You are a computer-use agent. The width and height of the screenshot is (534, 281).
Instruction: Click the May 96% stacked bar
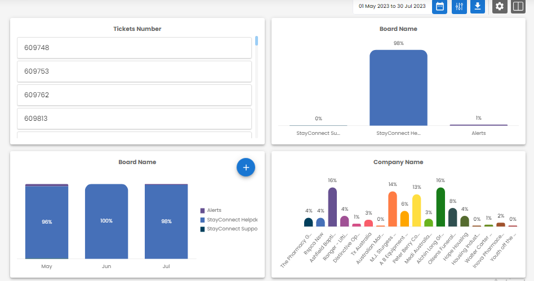47,221
